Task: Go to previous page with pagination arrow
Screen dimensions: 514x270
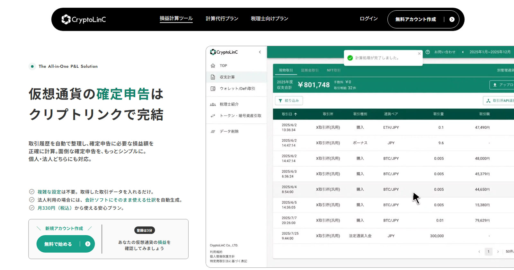Action: pyautogui.click(x=479, y=252)
